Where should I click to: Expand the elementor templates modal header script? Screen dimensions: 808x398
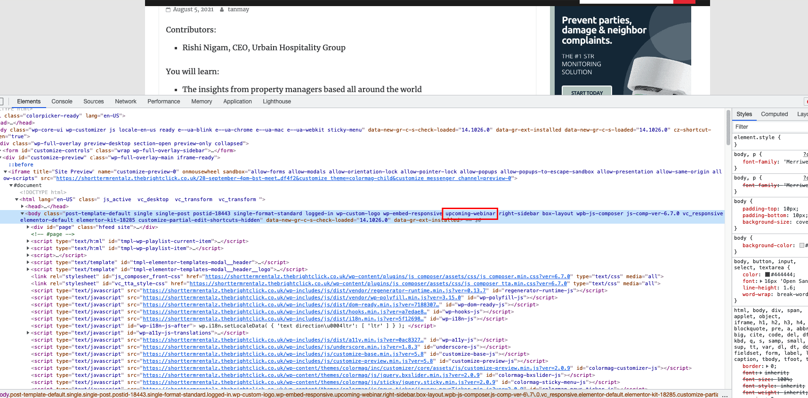pos(28,263)
